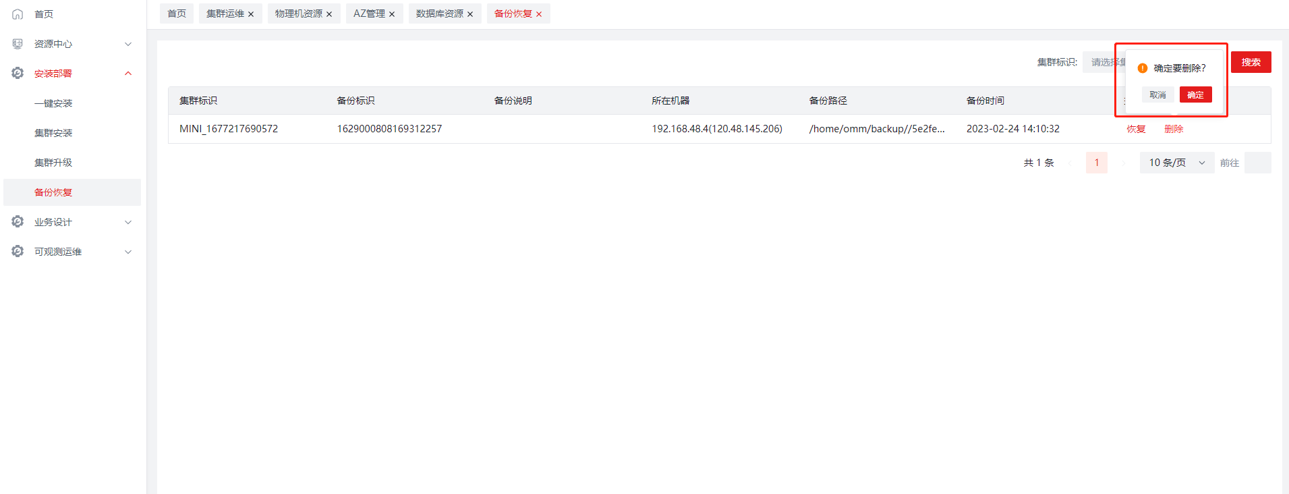Collapse the 安装部署 menu chevron
The image size is (1289, 494).
(x=128, y=74)
